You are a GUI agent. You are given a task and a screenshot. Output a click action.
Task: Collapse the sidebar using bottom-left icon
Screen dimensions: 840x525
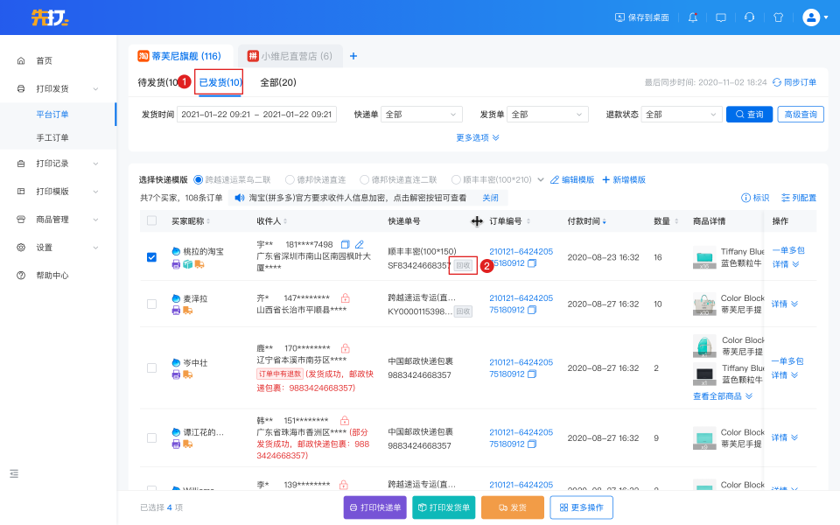[14, 473]
